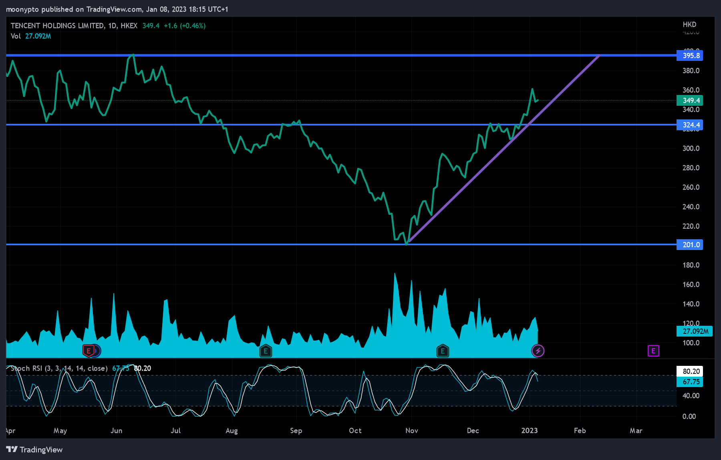
Task: Click the Feb label on time axis
Action: pyautogui.click(x=580, y=431)
